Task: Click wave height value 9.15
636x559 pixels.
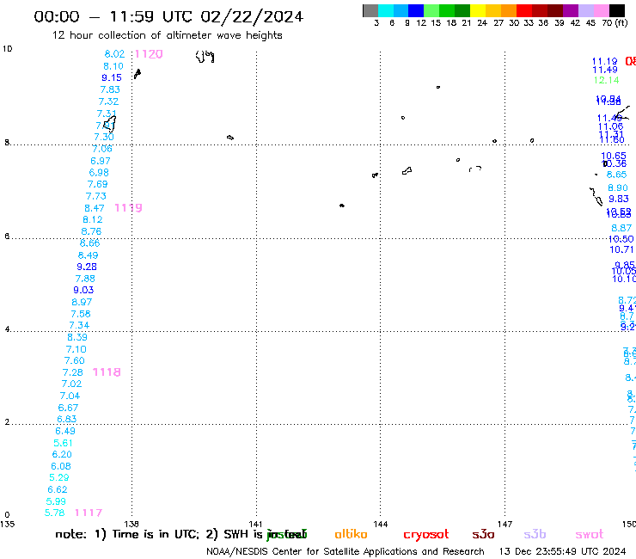Action: pyautogui.click(x=112, y=77)
